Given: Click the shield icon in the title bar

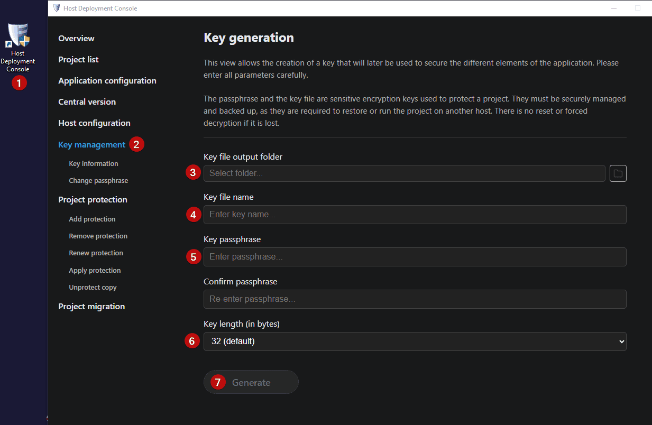Looking at the screenshot, I should coord(57,8).
